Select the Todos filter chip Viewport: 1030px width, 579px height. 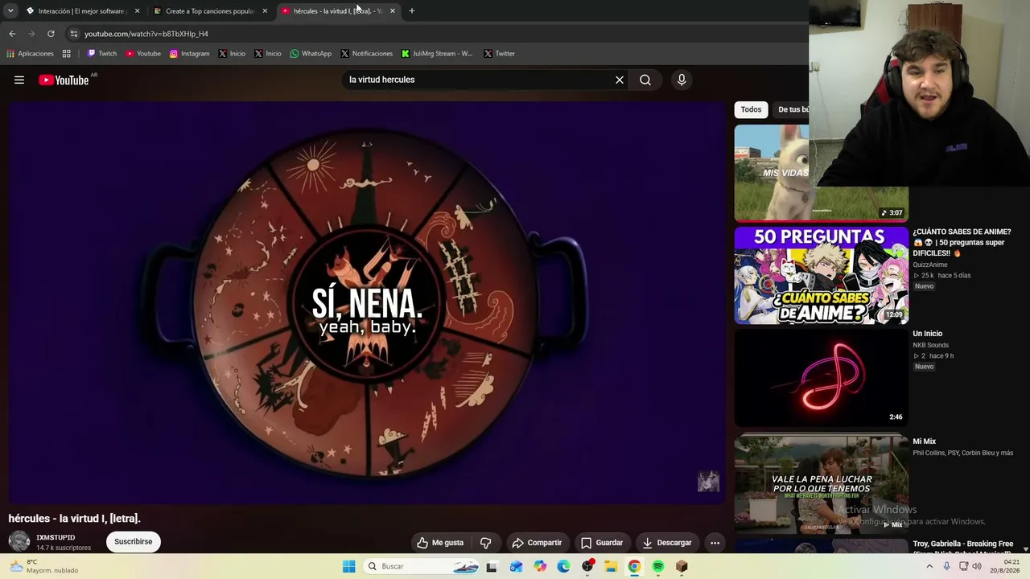click(751, 109)
